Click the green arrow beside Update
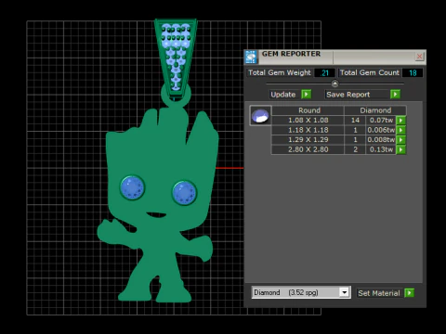The image size is (446, 334). tap(307, 94)
